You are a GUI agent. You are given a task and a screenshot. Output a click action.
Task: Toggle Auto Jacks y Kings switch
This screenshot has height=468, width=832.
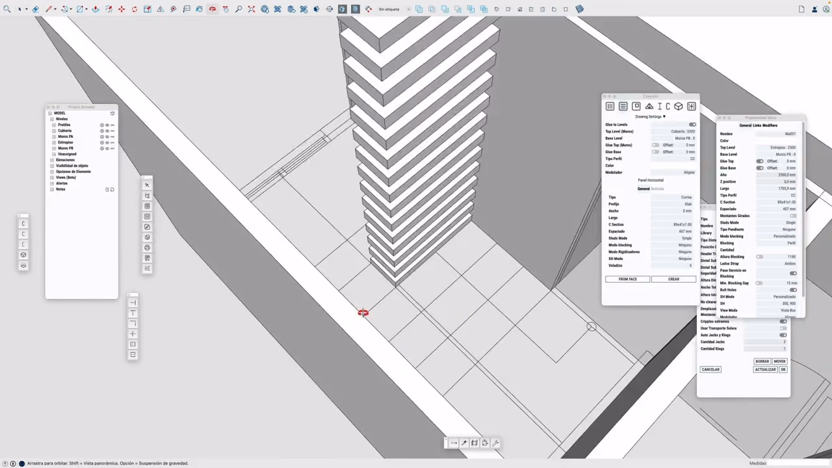(783, 335)
